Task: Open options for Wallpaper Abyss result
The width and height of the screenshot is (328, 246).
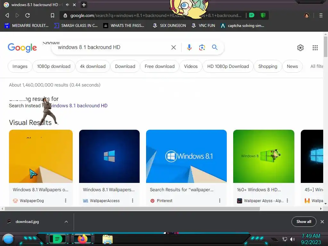Action: (x=287, y=201)
